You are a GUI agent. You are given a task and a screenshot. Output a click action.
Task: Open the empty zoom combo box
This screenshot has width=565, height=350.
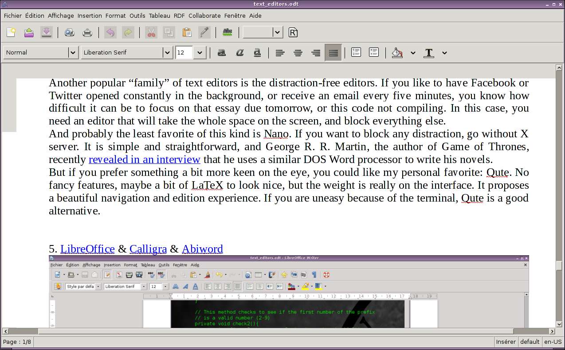pyautogui.click(x=278, y=32)
